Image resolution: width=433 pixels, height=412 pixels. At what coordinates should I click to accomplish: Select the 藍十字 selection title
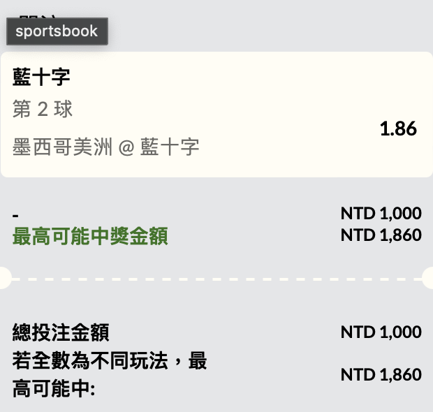(x=42, y=78)
